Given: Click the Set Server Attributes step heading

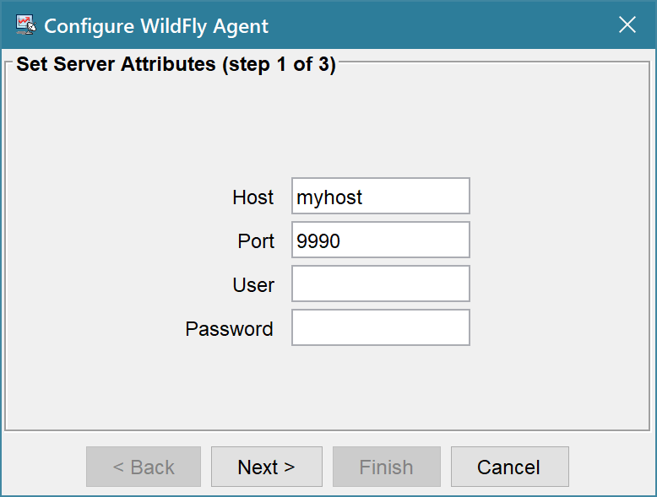Looking at the screenshot, I should 176,64.
